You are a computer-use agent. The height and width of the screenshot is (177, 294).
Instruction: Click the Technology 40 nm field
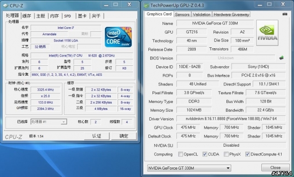[192, 40]
